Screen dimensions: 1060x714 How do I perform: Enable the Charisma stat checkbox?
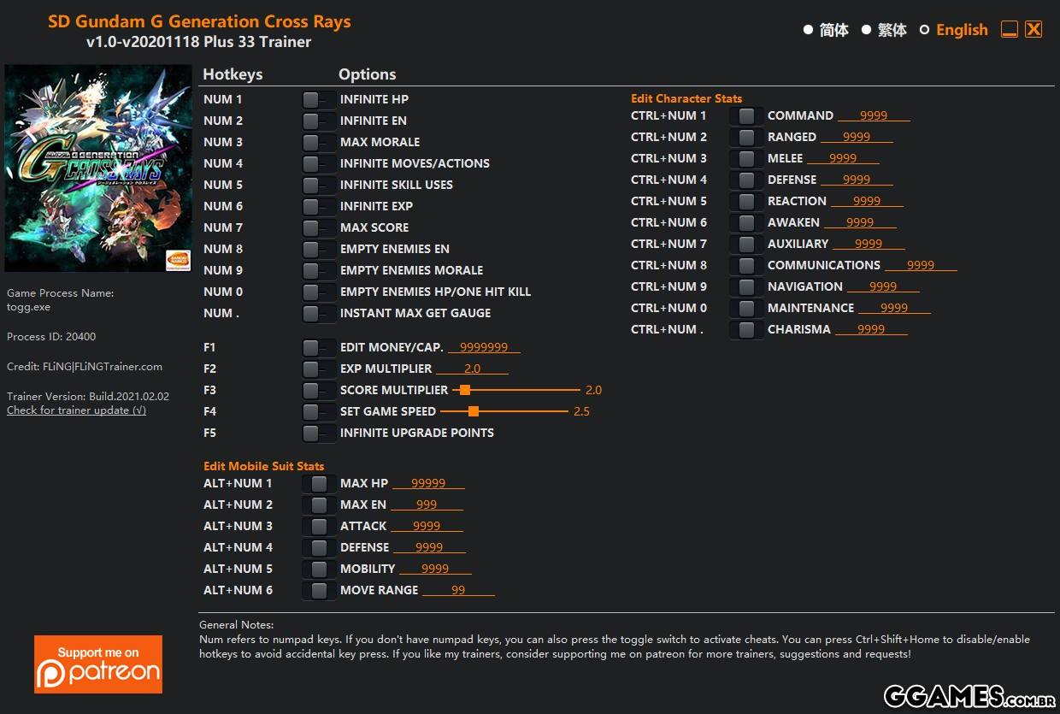(x=746, y=329)
